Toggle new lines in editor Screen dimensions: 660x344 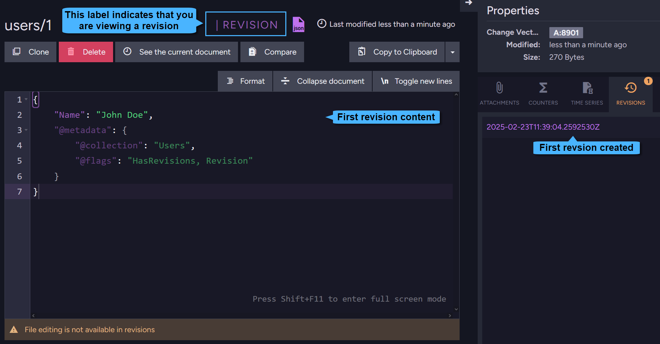[x=416, y=81]
